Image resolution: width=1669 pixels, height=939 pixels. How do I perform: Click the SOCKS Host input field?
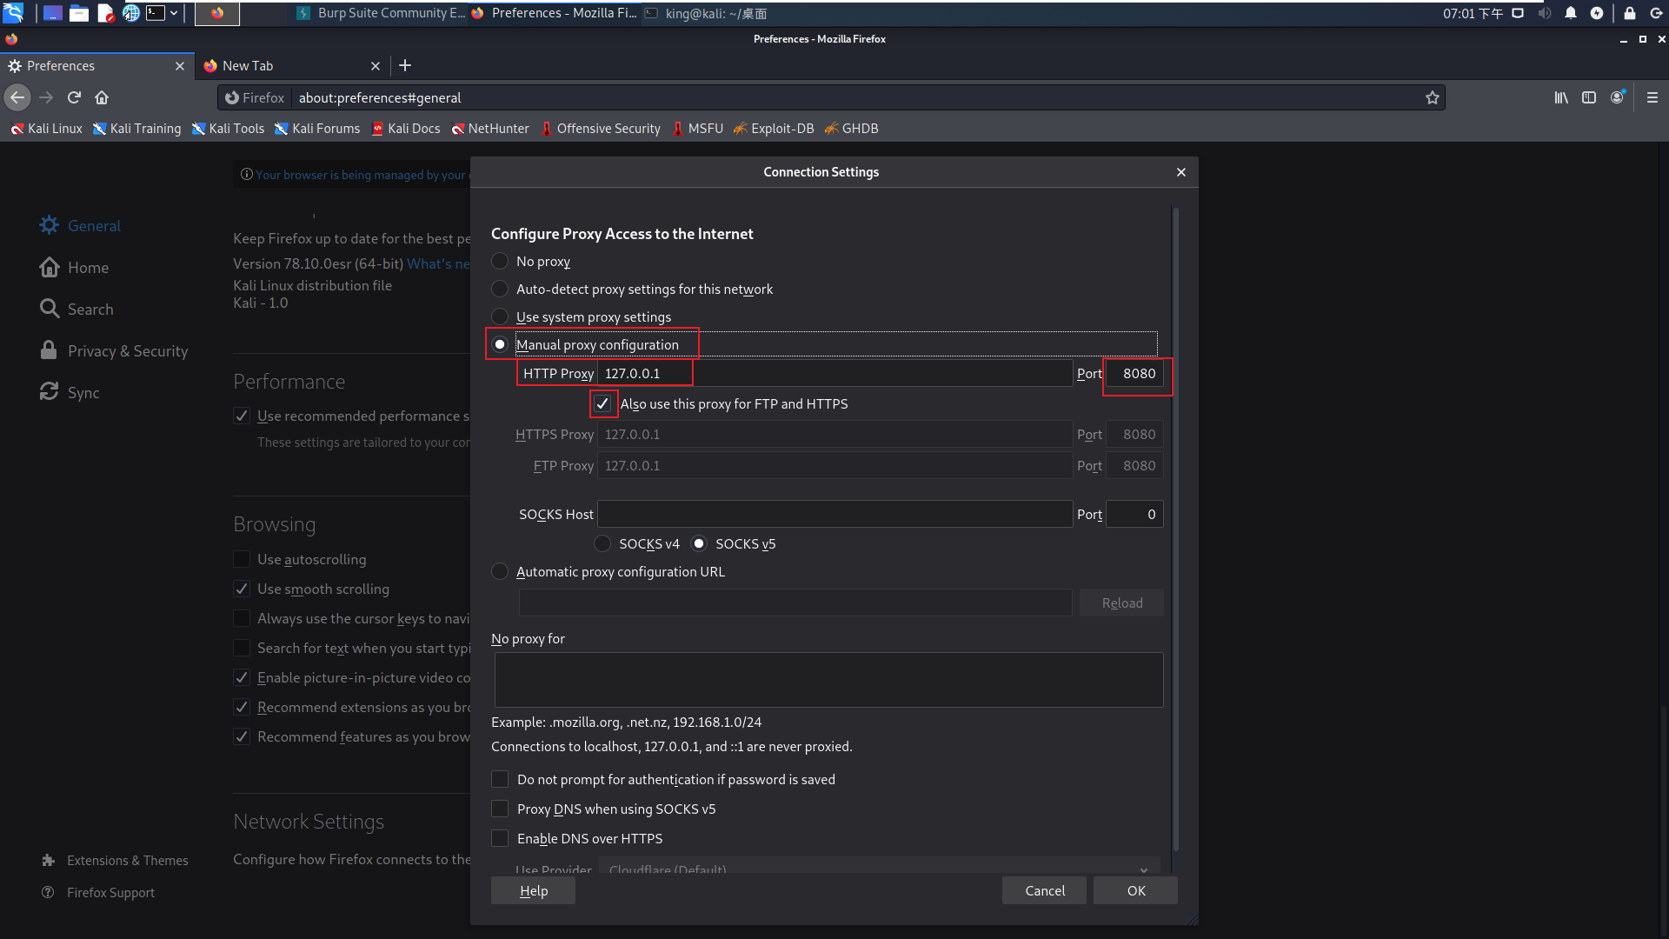pyautogui.click(x=834, y=514)
